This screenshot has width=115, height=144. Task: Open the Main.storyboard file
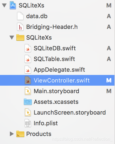pyautogui.click(x=56, y=91)
